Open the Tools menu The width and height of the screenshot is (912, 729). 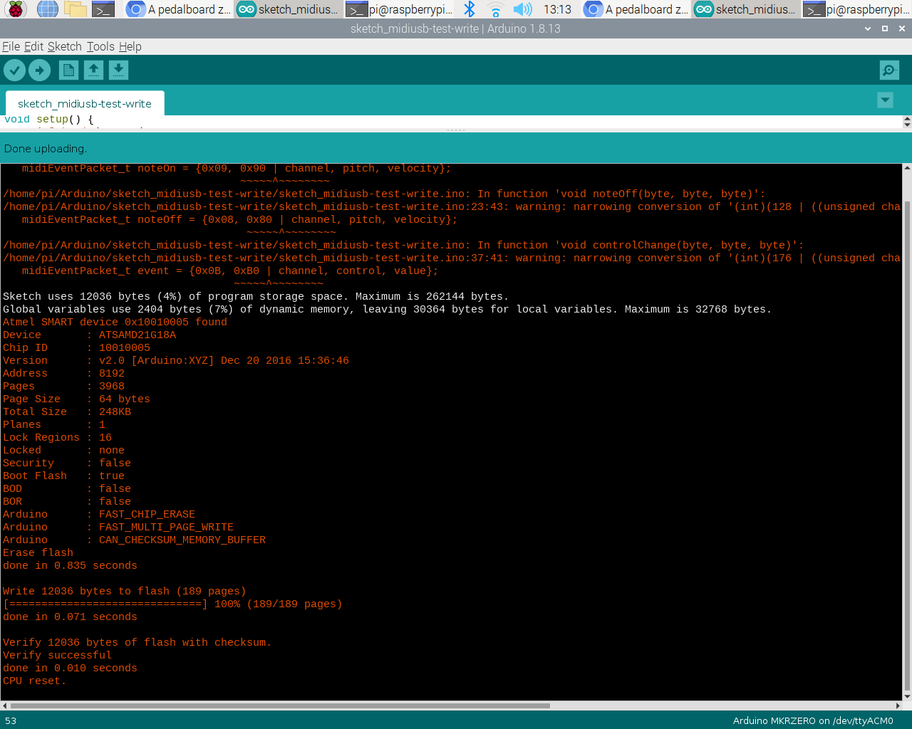pyautogui.click(x=100, y=46)
